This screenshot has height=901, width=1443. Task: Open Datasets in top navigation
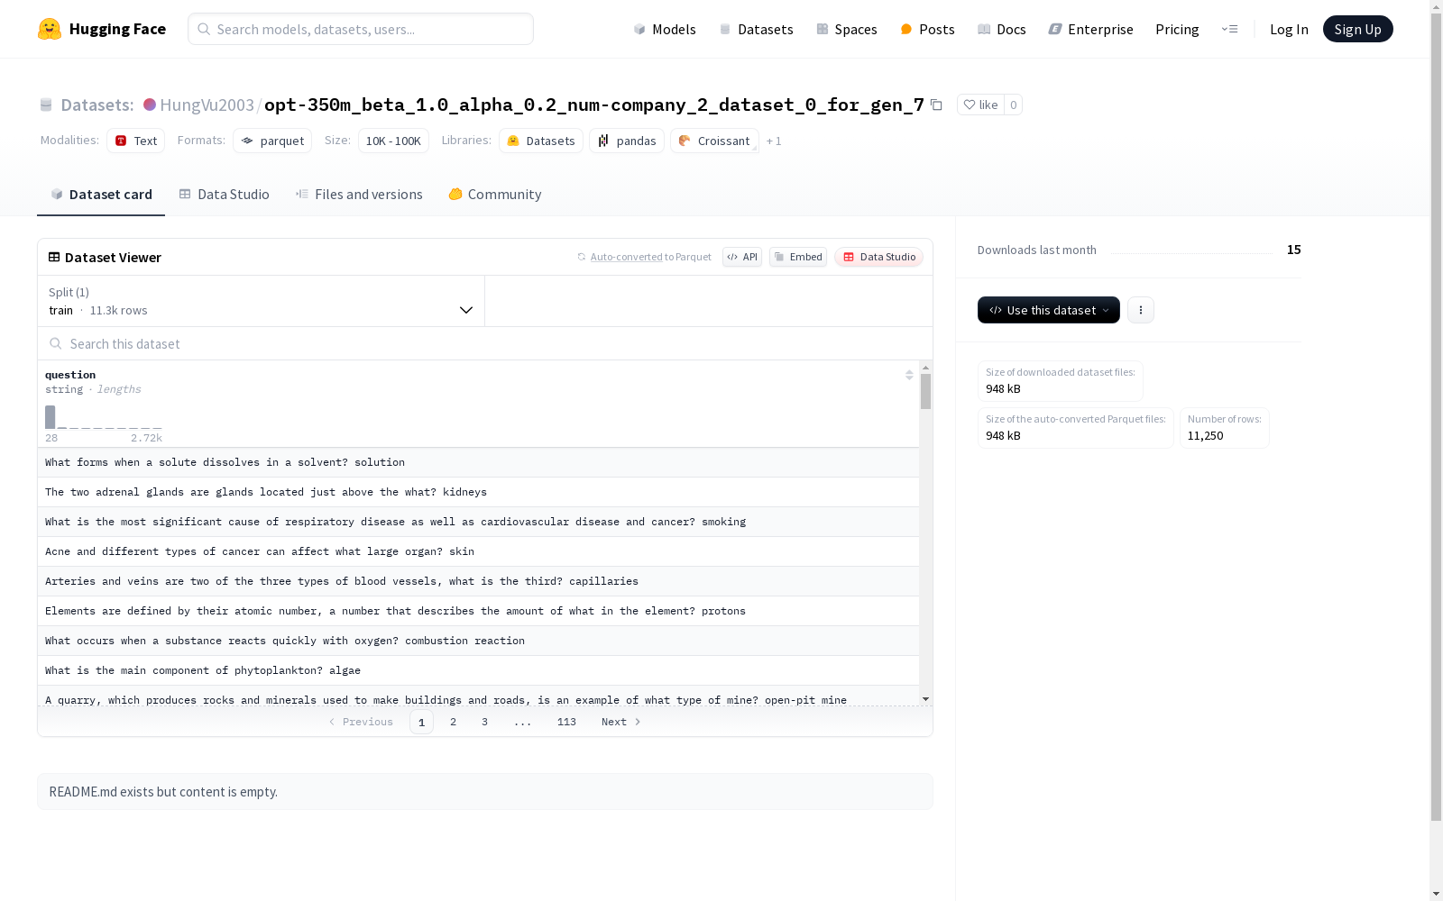pyautogui.click(x=756, y=29)
